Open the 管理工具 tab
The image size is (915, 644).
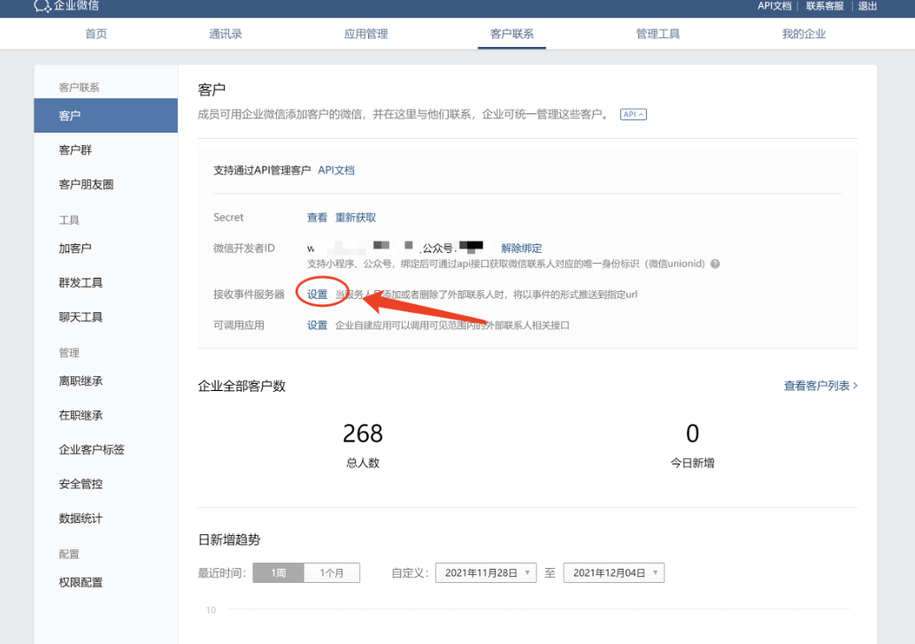[x=657, y=34]
